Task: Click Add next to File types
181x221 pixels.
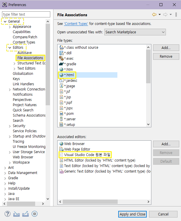Action: (x=166, y=48)
